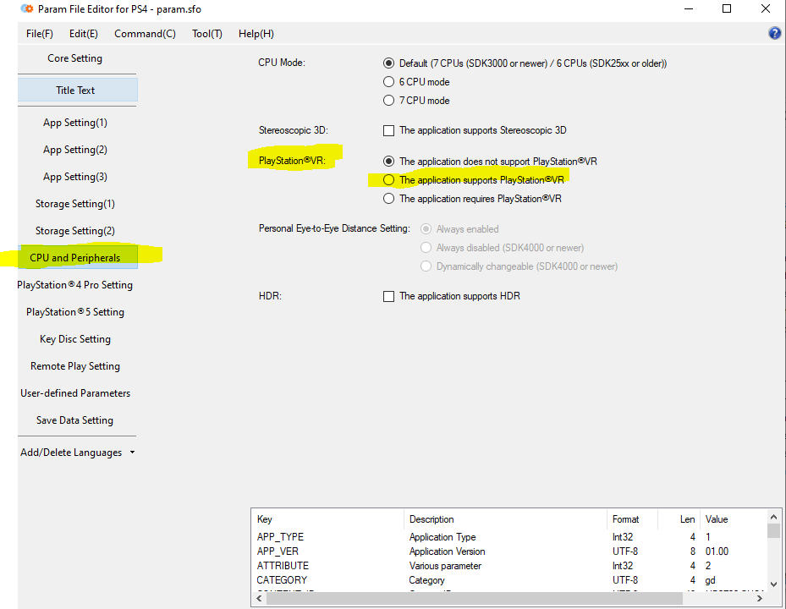The height and width of the screenshot is (609, 786).
Task: Open Remote Play Setting page
Action: pyautogui.click(x=75, y=366)
